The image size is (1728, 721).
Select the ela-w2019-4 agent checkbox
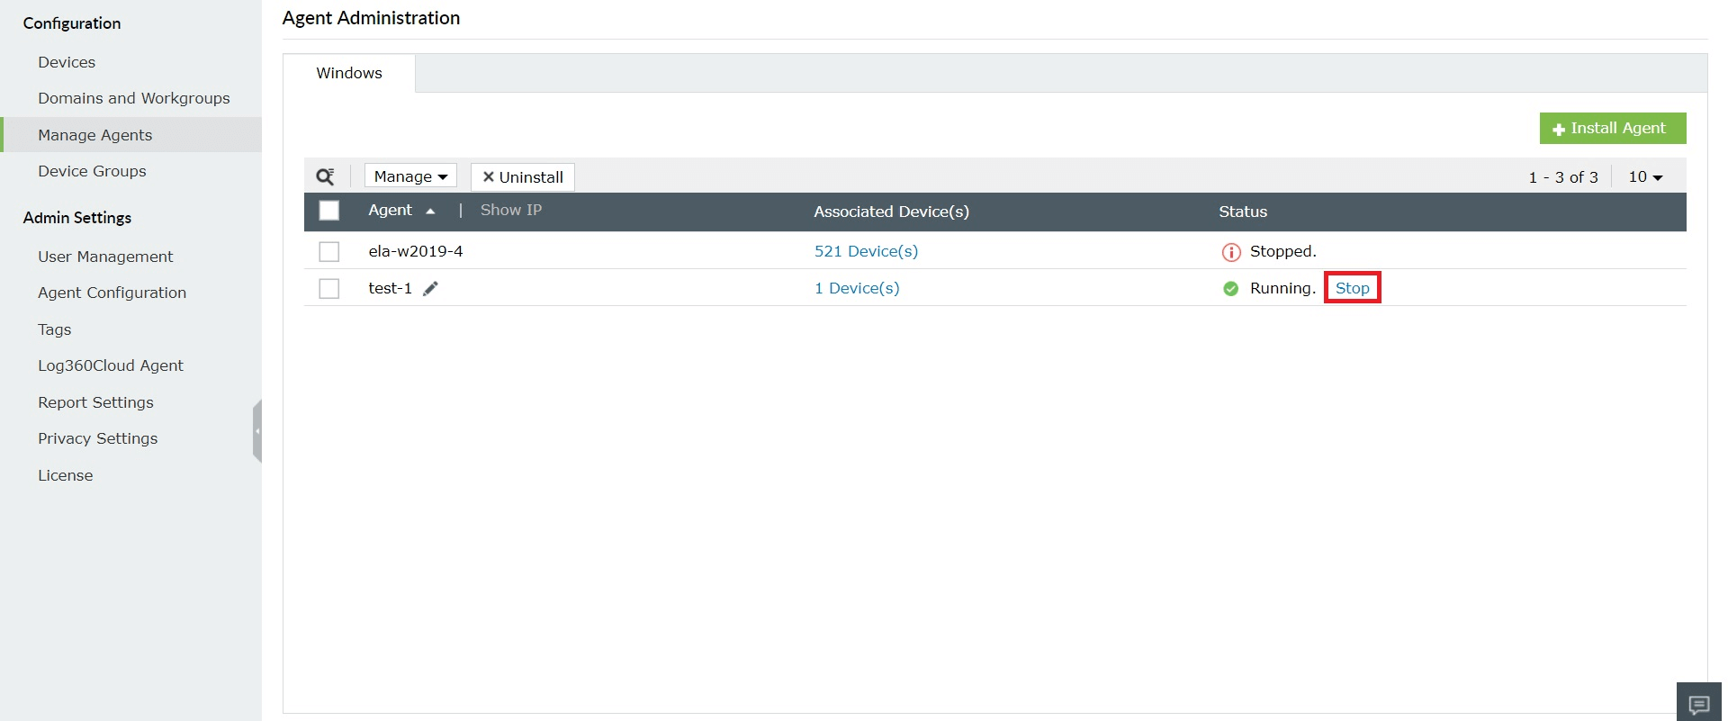coord(329,251)
